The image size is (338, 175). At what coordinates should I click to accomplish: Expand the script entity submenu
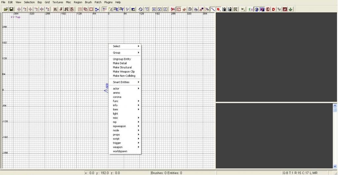click(125, 139)
